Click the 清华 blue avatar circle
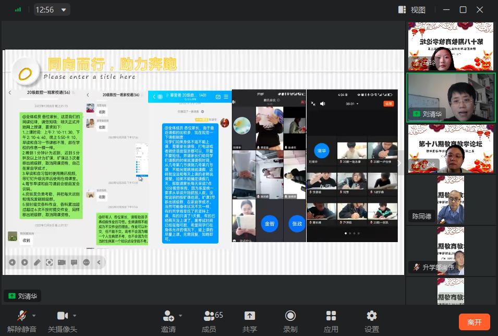Screen dimensions: 498x336 tap(322, 151)
